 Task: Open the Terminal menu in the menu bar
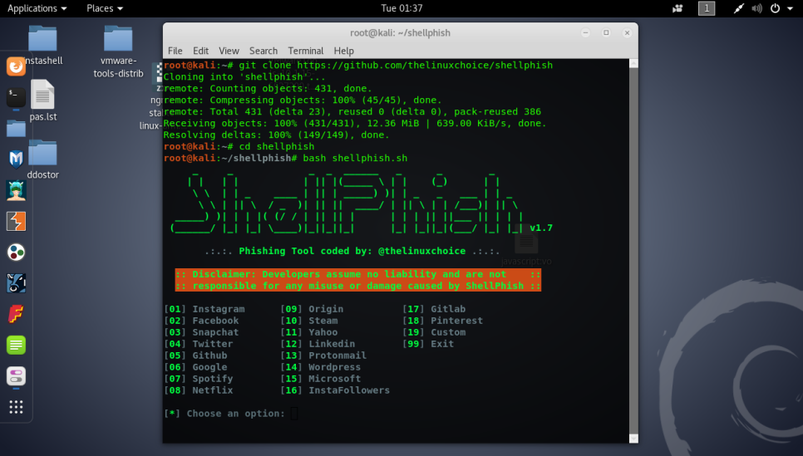tap(306, 51)
